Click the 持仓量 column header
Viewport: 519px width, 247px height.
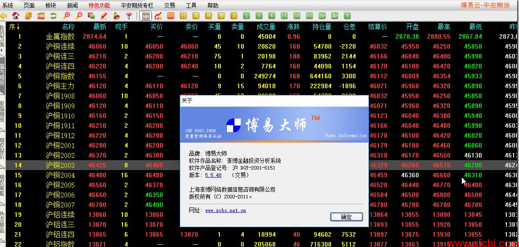pos(322,27)
